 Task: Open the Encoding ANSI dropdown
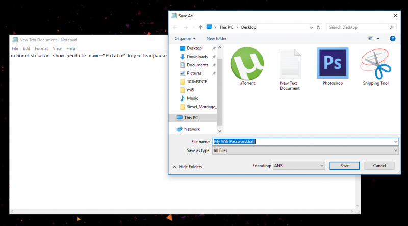[x=299, y=166]
